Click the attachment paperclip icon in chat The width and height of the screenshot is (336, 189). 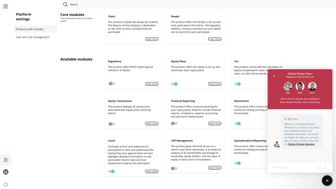pyautogui.click(x=325, y=168)
